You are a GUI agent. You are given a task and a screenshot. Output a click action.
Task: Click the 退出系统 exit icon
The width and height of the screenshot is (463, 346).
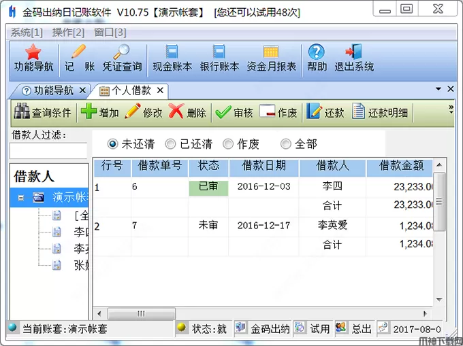pyautogui.click(x=354, y=52)
